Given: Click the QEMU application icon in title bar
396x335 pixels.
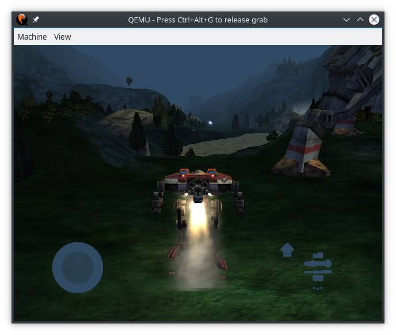Looking at the screenshot, I should coord(21,20).
